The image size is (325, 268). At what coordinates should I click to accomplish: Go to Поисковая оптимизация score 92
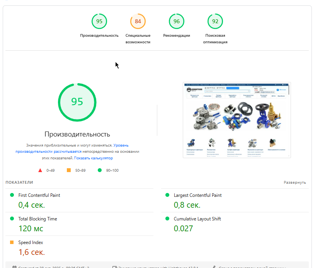tap(215, 21)
